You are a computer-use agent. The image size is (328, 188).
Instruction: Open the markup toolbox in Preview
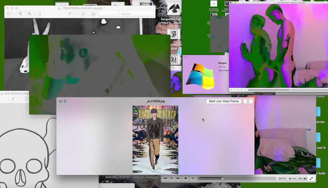click(93, 14)
